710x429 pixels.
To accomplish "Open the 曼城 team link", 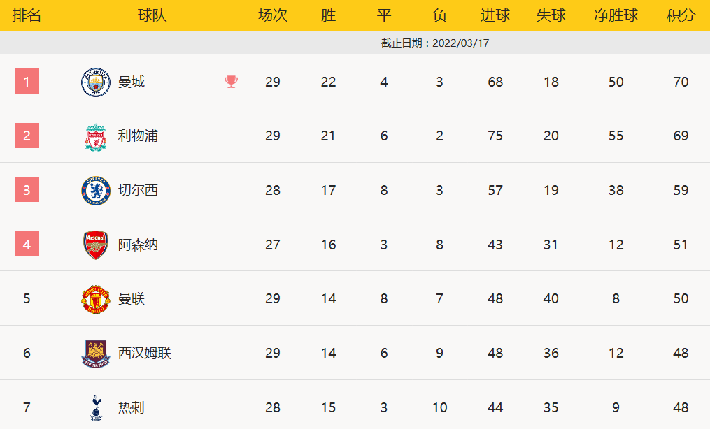I will [x=132, y=82].
